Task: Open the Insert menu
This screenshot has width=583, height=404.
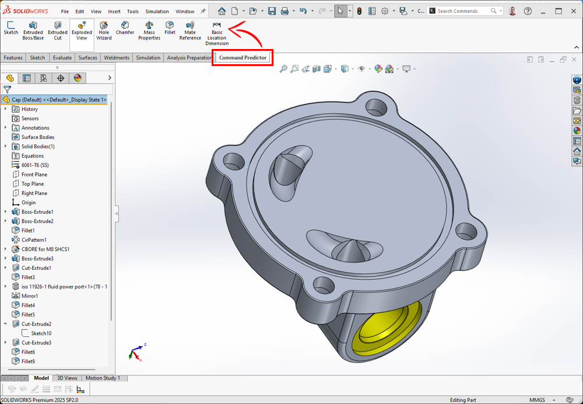Action: [114, 12]
